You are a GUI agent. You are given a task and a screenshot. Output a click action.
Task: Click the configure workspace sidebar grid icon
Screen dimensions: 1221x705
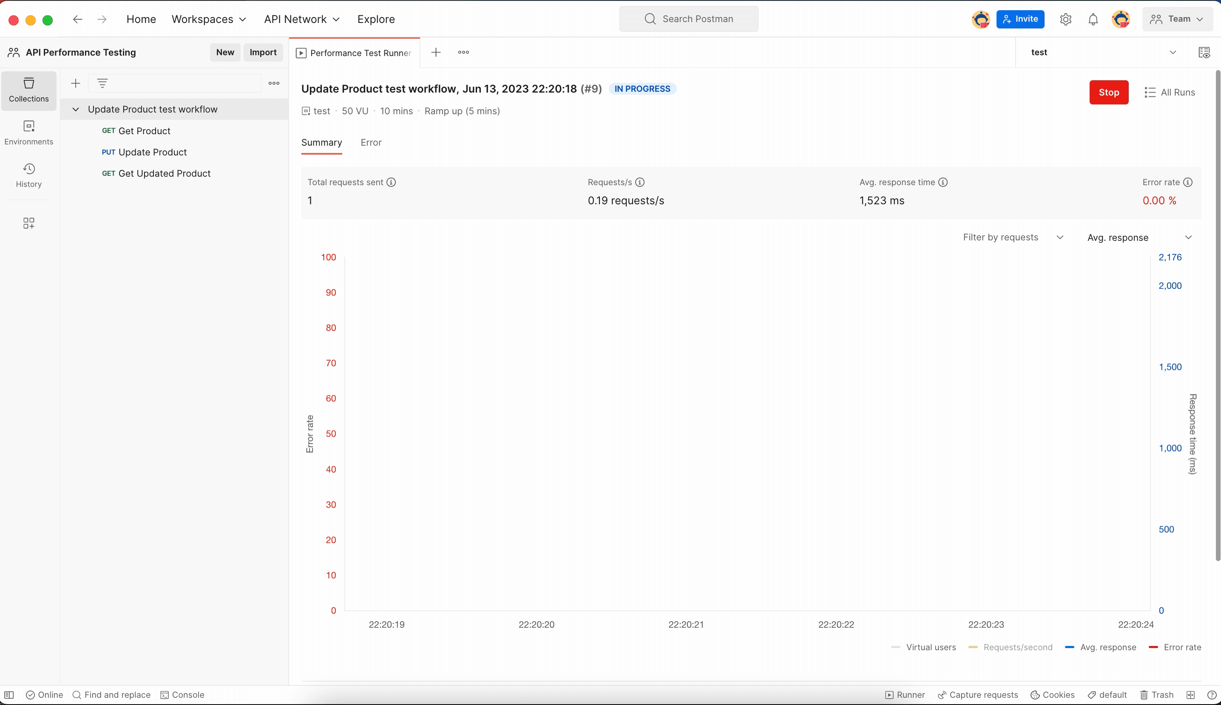[29, 223]
